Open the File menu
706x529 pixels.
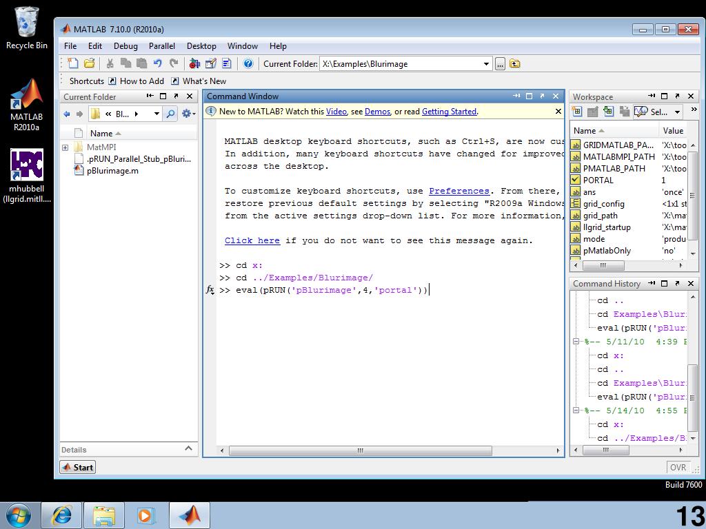click(70, 46)
